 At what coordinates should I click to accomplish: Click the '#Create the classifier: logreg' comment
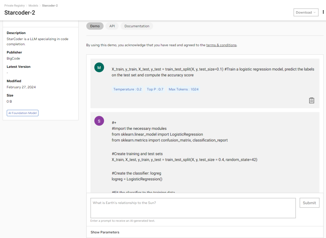(x=136, y=173)
